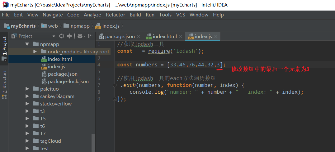Click tagCloud folder icon
This screenshot has height=152, width=335.
[36, 141]
